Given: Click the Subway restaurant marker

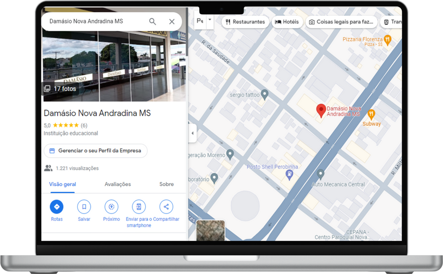Looking at the screenshot, I should (371, 115).
